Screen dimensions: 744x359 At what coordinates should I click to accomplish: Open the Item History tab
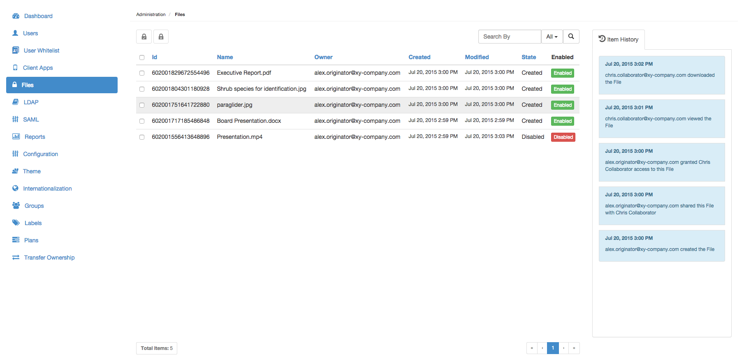point(619,39)
